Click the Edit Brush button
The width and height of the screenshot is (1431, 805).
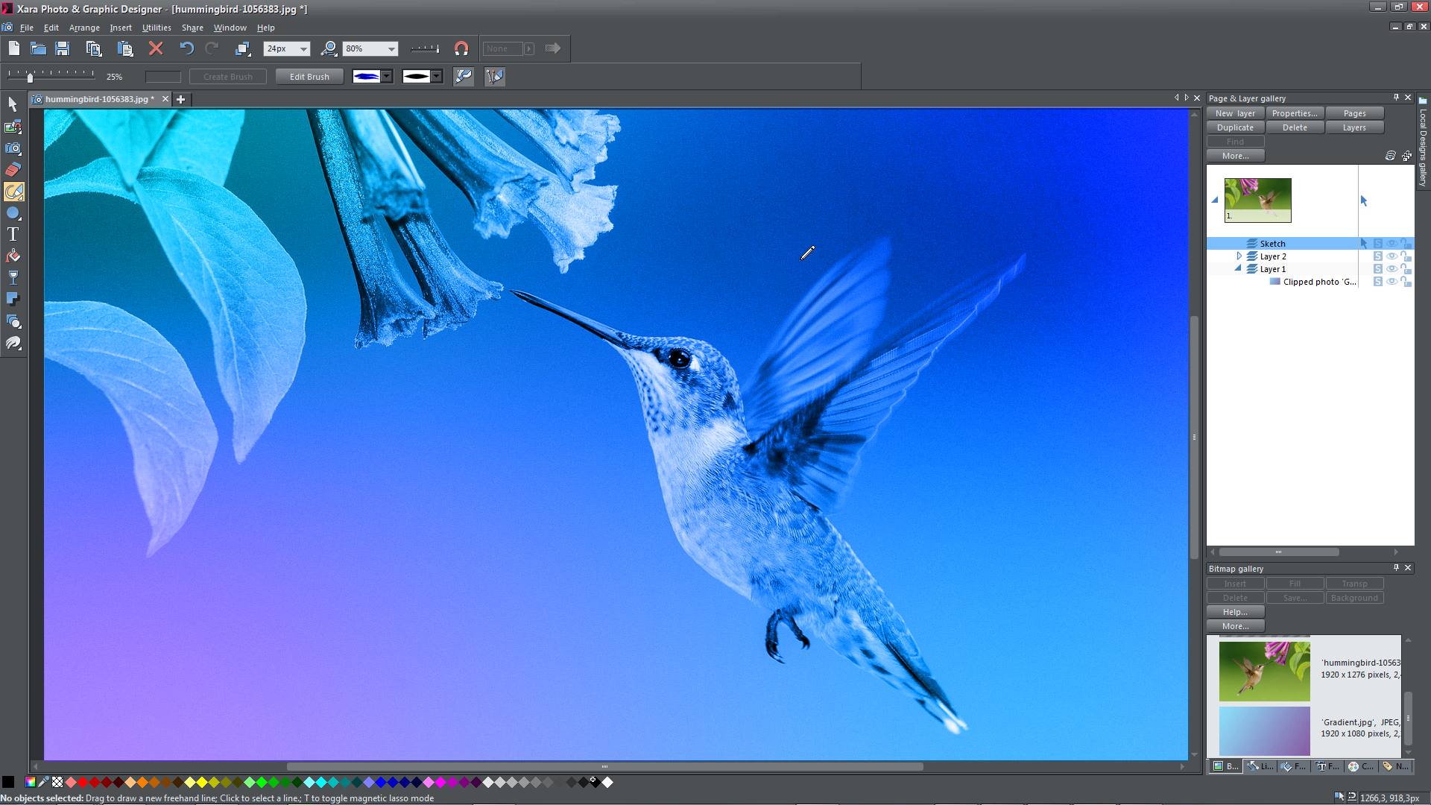pos(308,76)
